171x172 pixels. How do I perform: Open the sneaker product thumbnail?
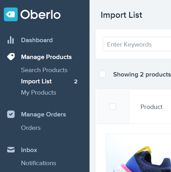click(x=138, y=153)
